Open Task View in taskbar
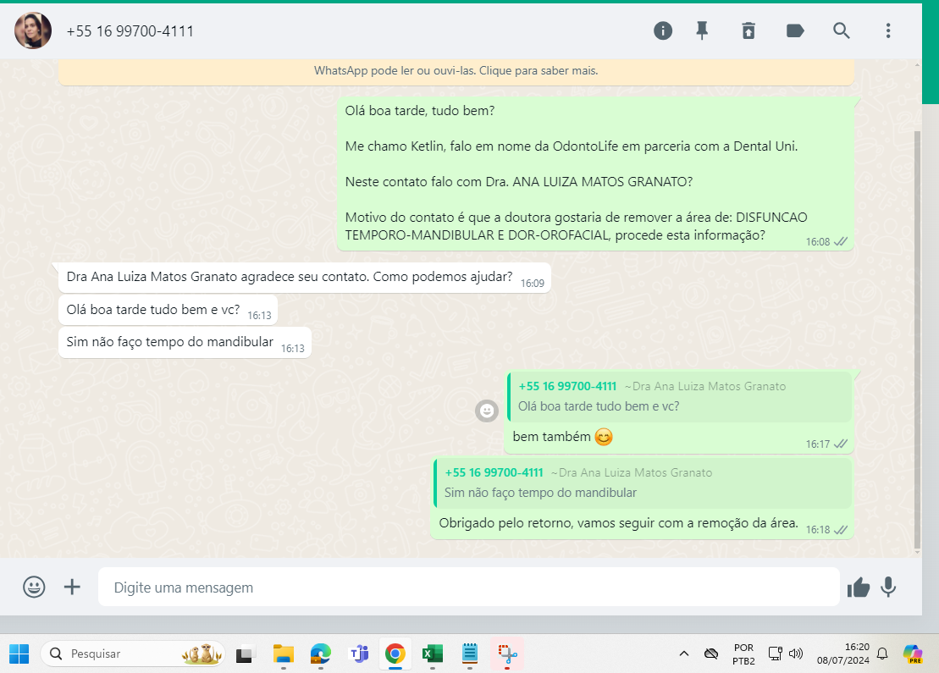The image size is (939, 673). tap(246, 654)
